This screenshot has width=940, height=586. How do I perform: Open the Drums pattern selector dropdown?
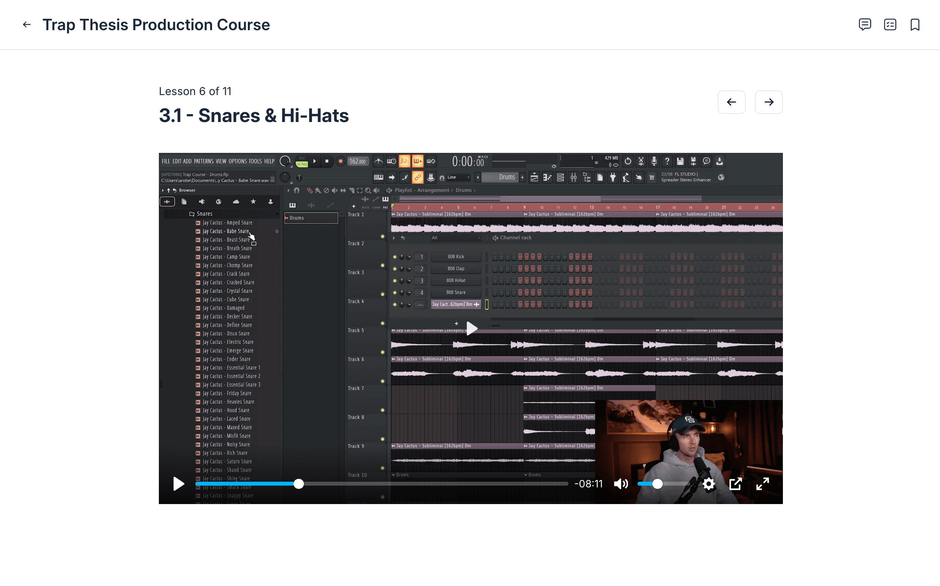click(x=503, y=177)
